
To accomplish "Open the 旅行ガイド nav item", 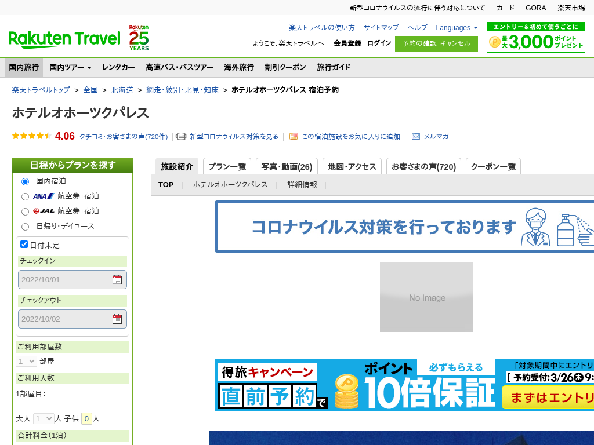I will [334, 67].
